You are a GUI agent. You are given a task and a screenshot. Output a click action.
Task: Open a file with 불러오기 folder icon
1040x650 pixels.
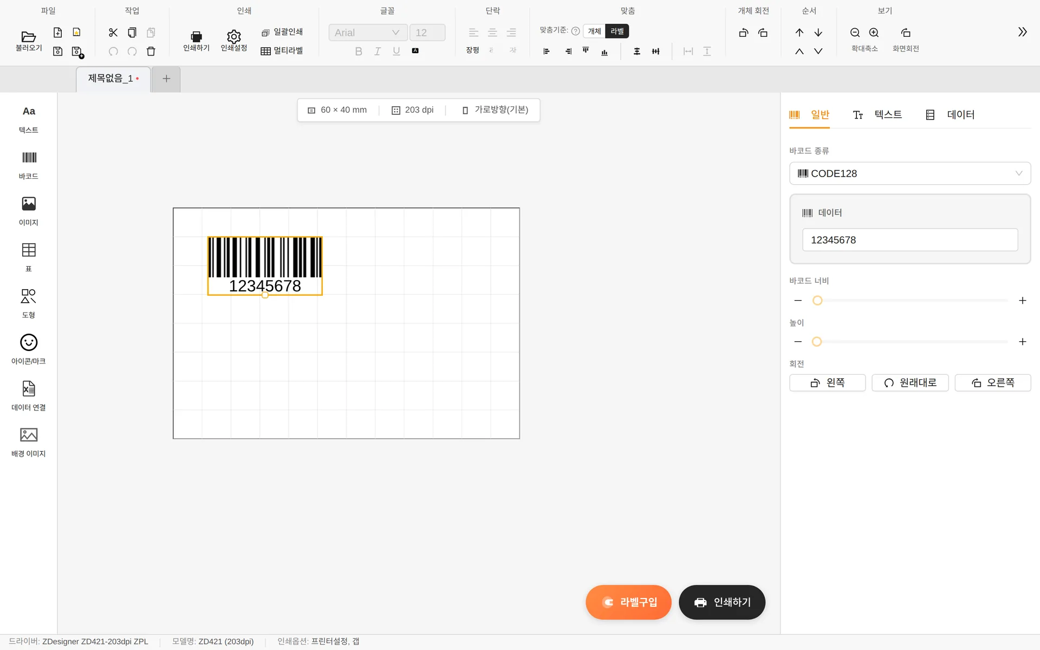pos(29,41)
